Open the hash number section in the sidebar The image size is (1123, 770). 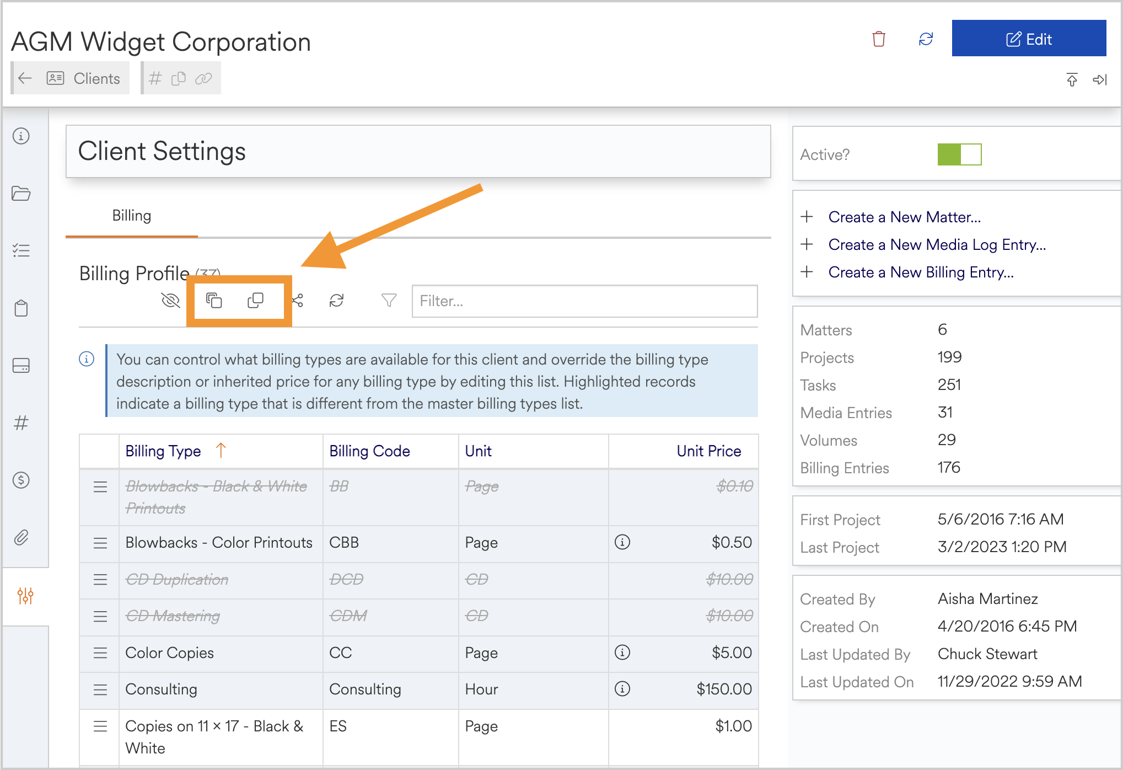(x=21, y=423)
